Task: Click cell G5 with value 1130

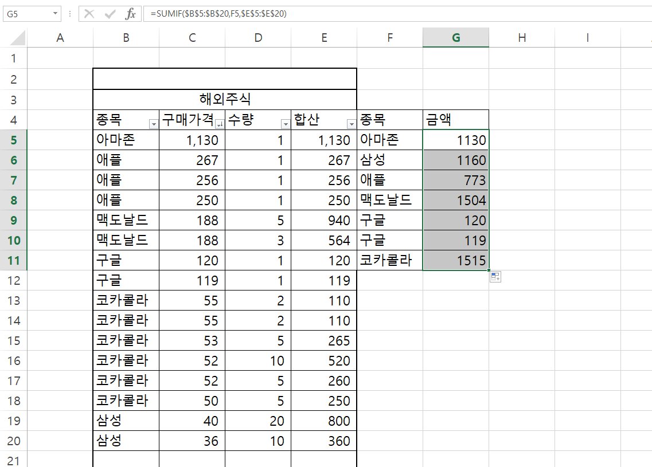Action: point(456,140)
